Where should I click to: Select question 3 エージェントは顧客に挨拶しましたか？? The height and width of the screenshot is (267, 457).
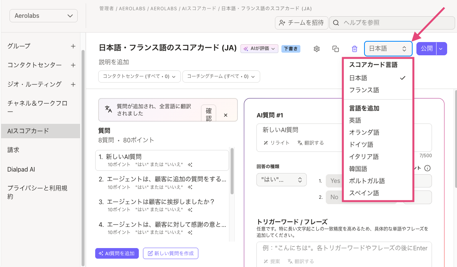tap(162, 205)
